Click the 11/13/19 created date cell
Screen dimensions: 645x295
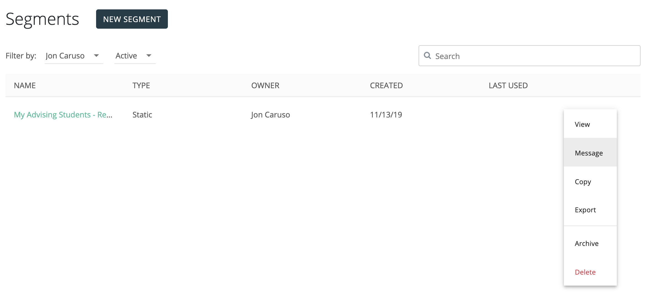tap(386, 115)
